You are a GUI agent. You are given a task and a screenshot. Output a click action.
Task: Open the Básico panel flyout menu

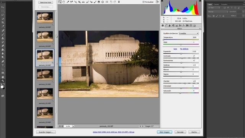click(x=200, y=29)
